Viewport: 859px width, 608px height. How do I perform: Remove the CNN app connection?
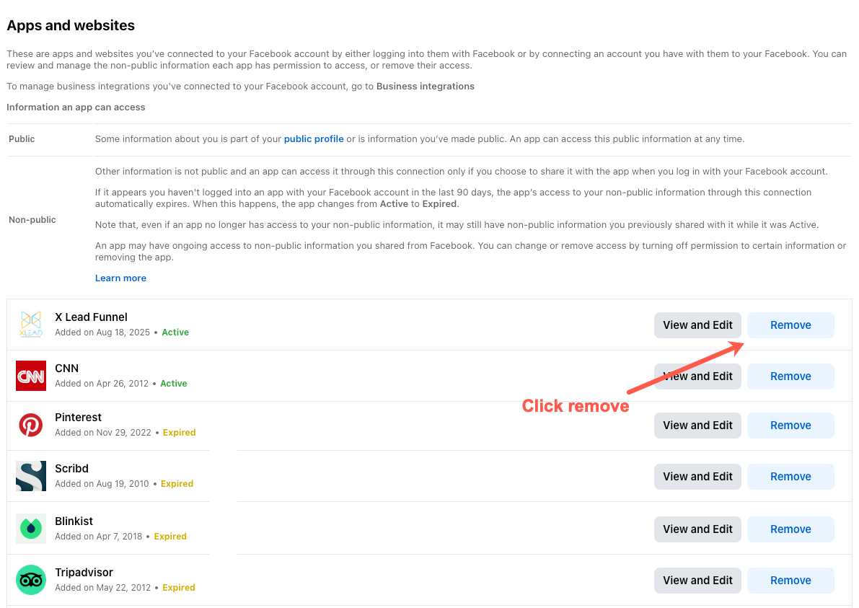(790, 376)
